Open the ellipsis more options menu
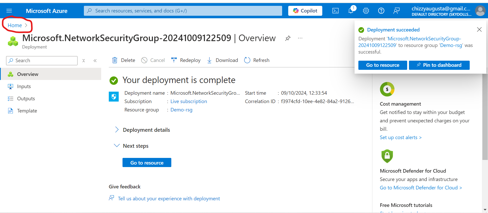Viewport: 488px width, 213px height. (x=300, y=38)
